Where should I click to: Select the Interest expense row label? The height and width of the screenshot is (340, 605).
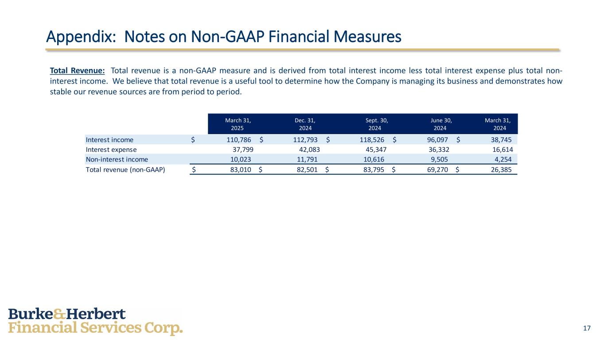[x=111, y=150]
